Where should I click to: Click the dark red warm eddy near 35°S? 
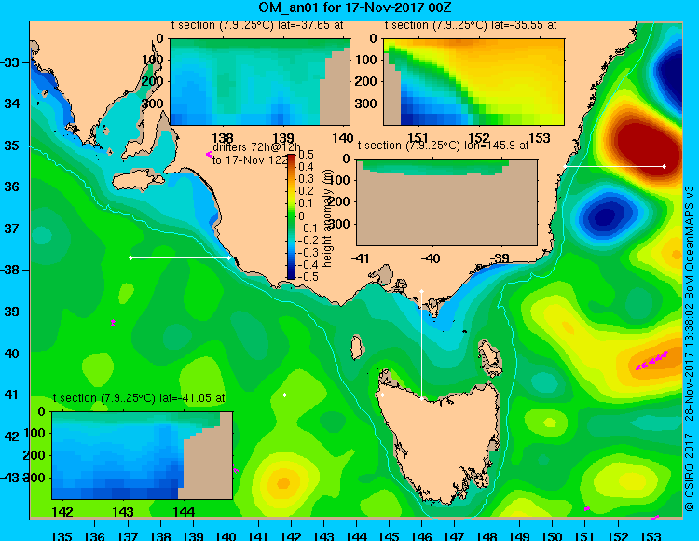pyautogui.click(x=648, y=144)
